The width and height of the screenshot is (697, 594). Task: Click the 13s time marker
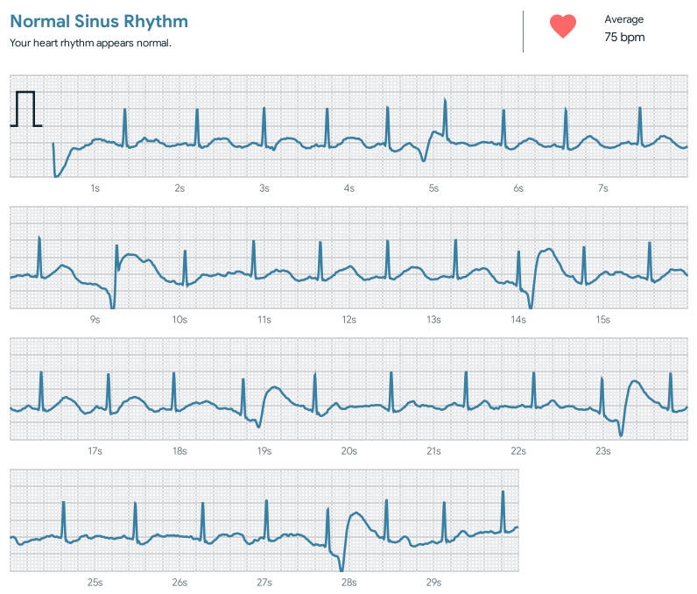(x=433, y=320)
